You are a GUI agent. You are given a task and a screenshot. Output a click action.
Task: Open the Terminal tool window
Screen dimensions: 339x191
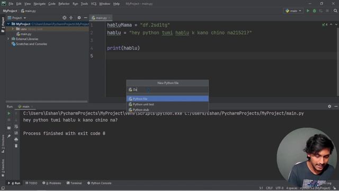pyautogui.click(x=74, y=183)
